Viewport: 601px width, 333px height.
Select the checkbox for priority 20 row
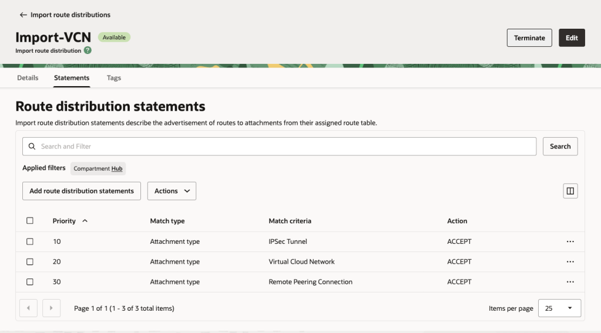[30, 261]
